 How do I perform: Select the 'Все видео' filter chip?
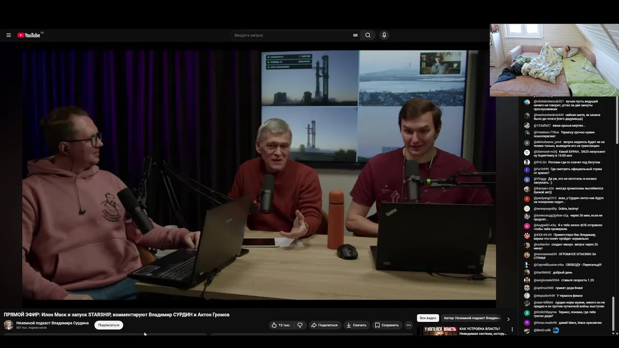tap(428, 318)
